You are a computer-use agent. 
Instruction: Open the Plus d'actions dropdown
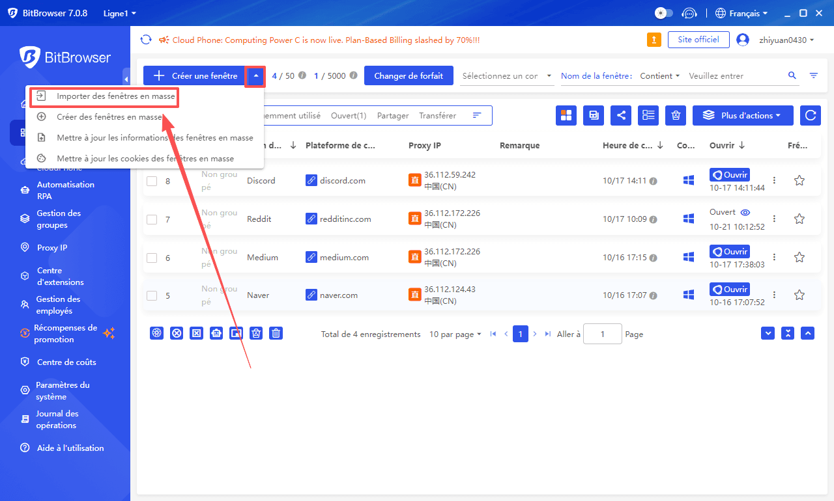[742, 115]
